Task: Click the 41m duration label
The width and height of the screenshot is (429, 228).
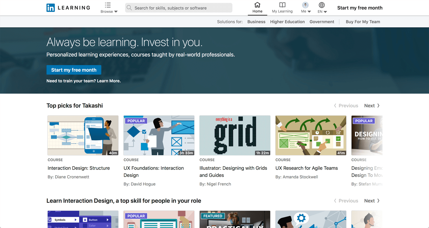Action: [x=341, y=153]
